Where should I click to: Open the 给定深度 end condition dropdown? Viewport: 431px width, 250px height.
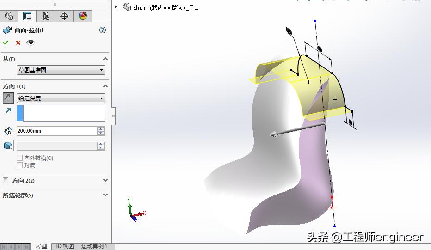(61, 98)
